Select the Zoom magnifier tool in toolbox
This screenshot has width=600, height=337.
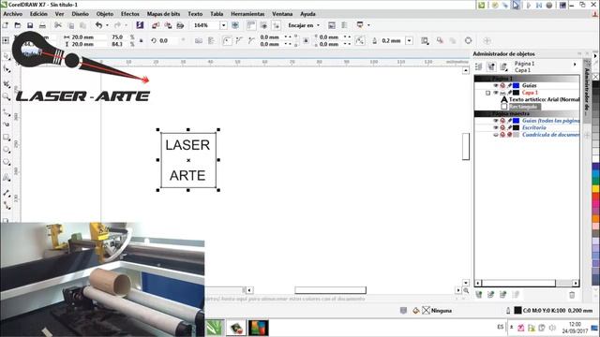tap(7, 96)
